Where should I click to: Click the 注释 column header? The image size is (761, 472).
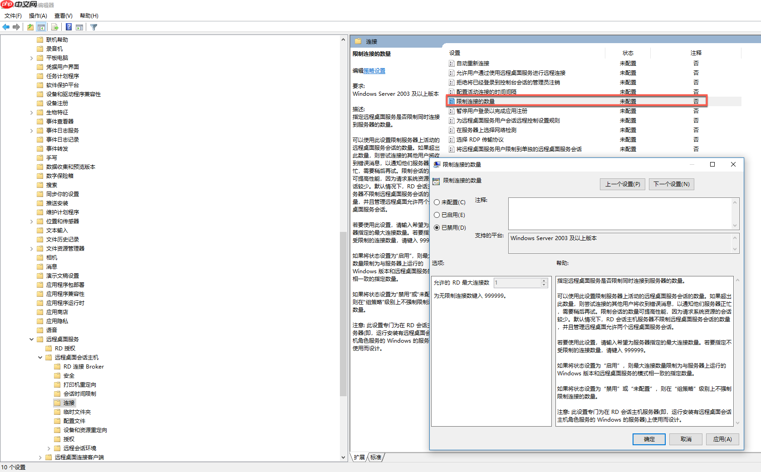pyautogui.click(x=696, y=53)
